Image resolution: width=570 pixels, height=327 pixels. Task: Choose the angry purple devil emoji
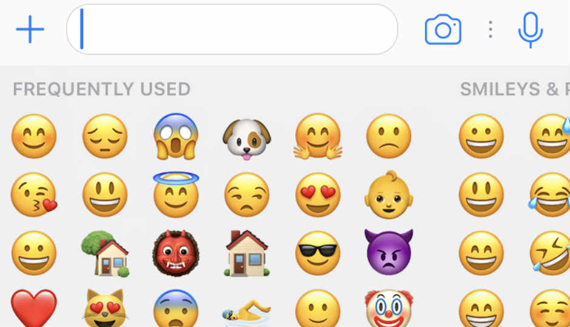(x=389, y=252)
